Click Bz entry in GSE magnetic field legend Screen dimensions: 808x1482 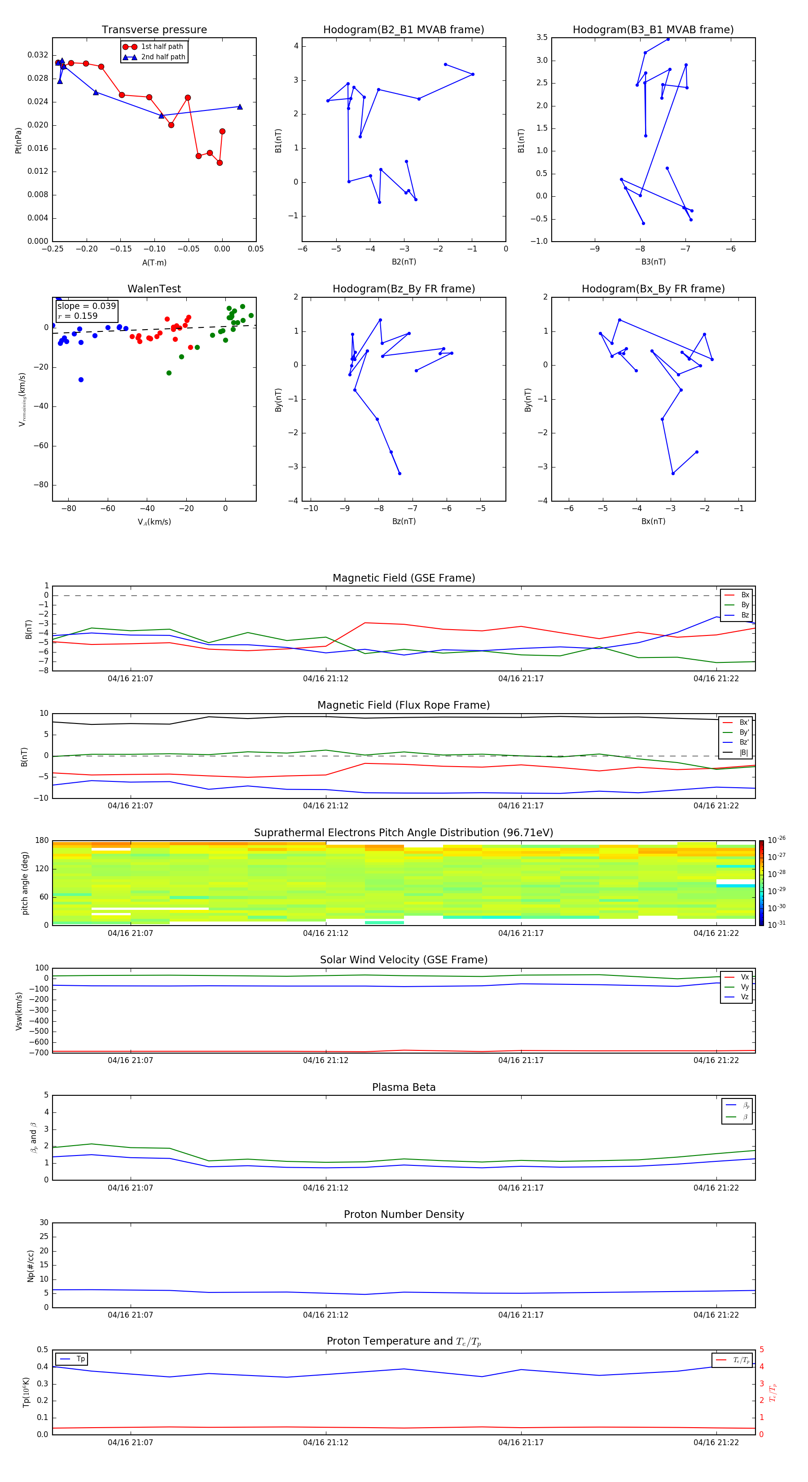click(x=737, y=615)
